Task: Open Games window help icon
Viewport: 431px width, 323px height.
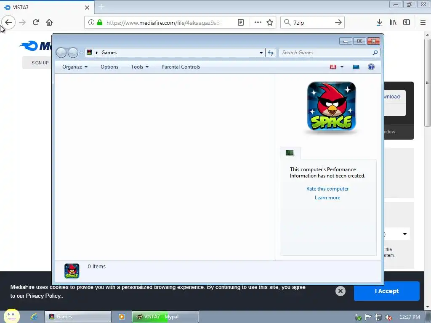Action: pos(371,67)
